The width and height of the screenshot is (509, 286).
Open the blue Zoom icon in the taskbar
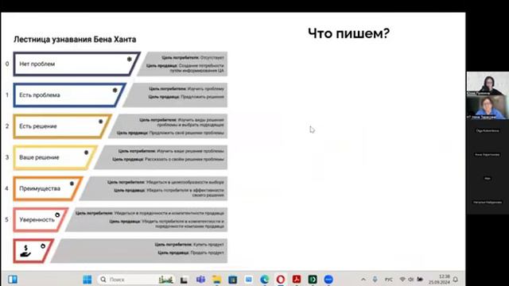click(328, 279)
